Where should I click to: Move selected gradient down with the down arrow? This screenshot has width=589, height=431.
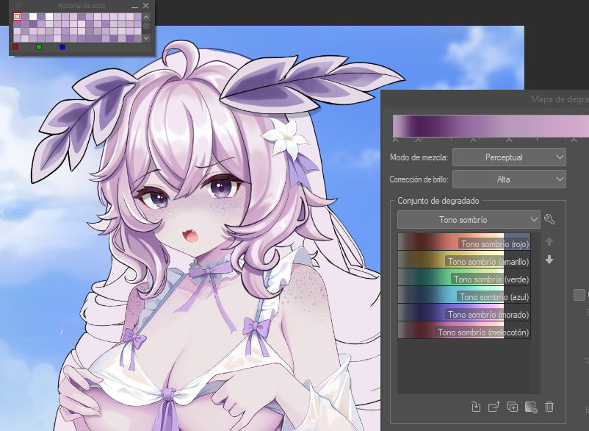click(x=549, y=260)
